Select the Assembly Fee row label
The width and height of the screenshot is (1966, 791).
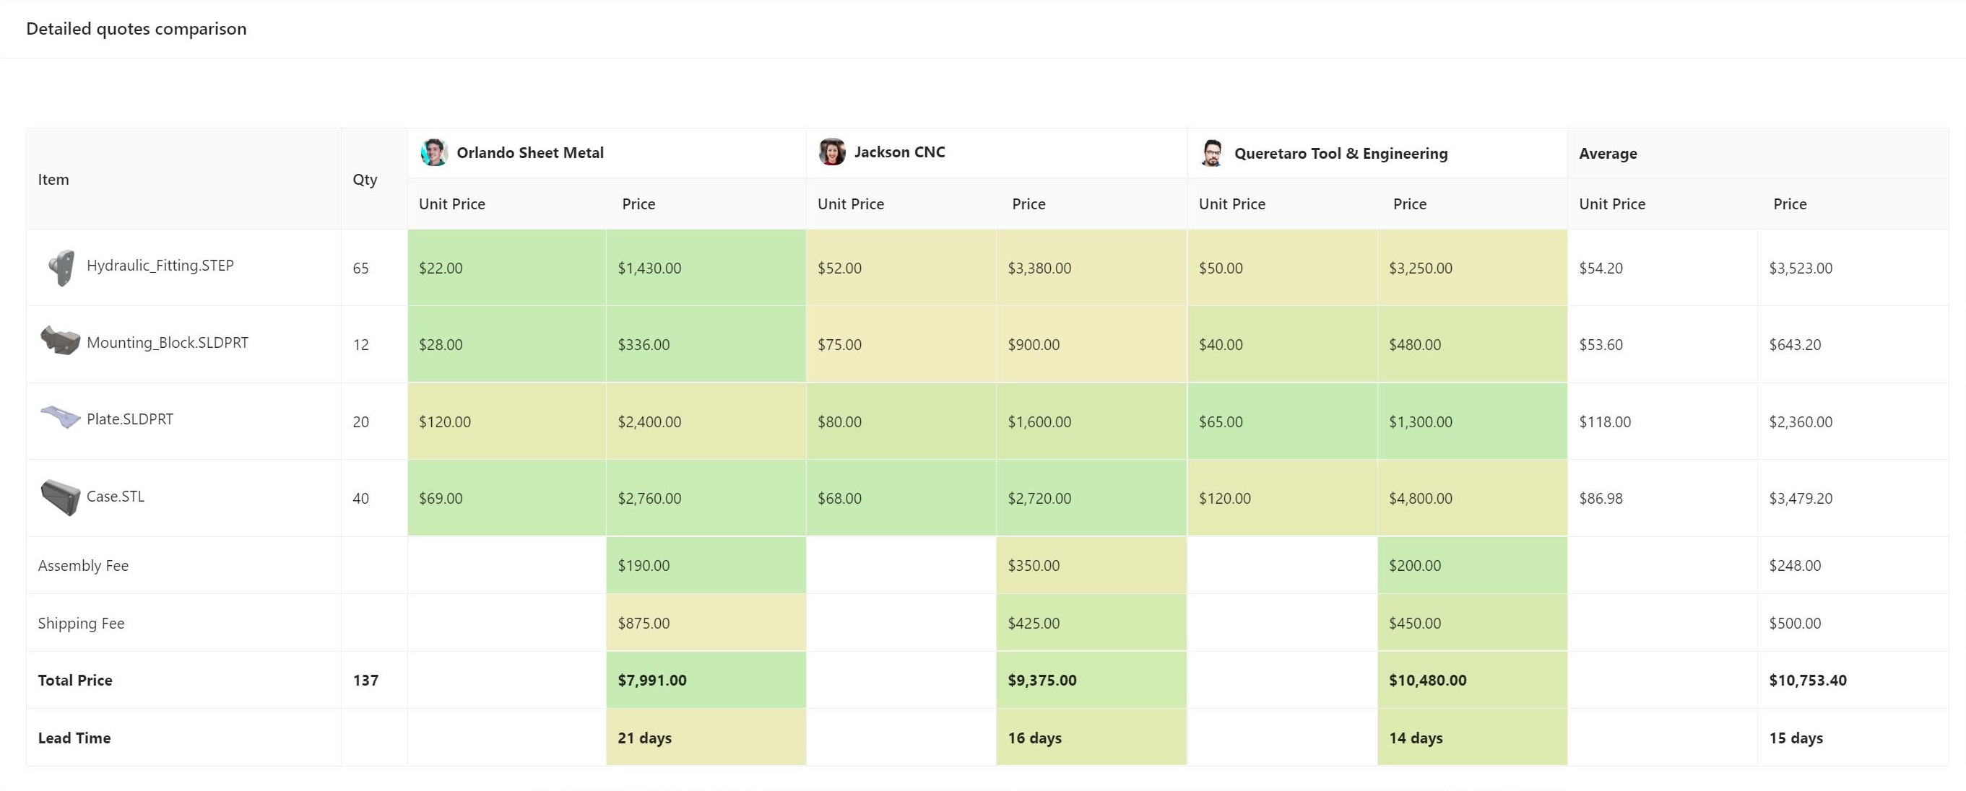coord(83,565)
